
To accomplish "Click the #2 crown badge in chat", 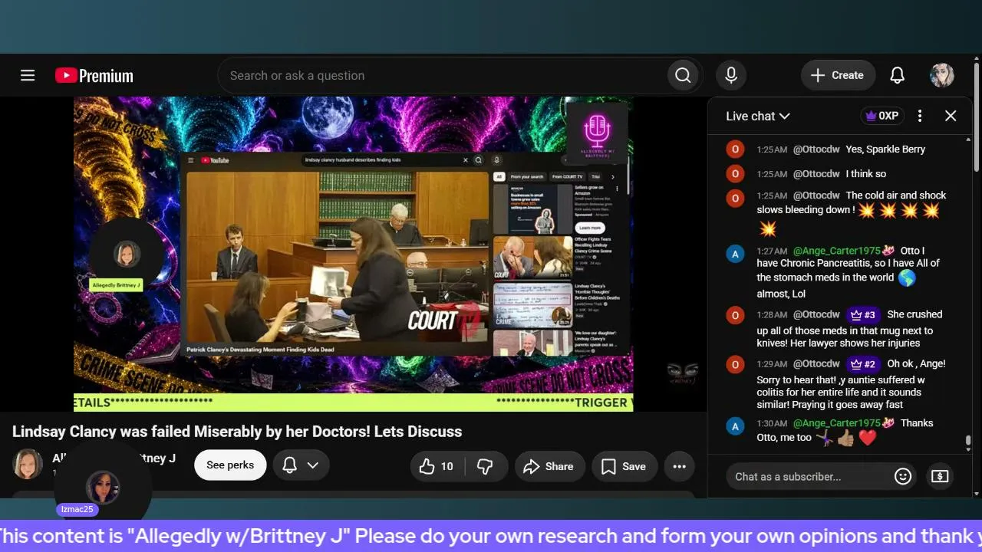I will click(863, 363).
